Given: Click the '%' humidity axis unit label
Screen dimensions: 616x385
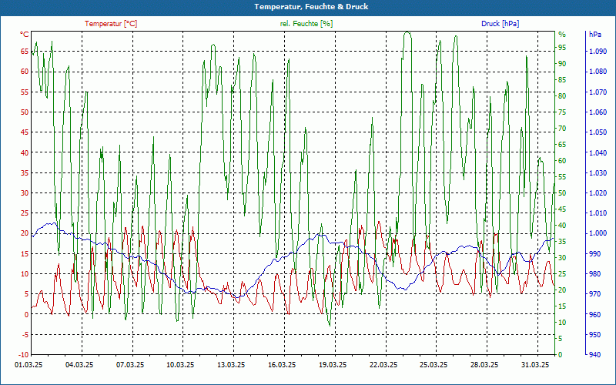Looking at the screenshot, I should [x=562, y=35].
